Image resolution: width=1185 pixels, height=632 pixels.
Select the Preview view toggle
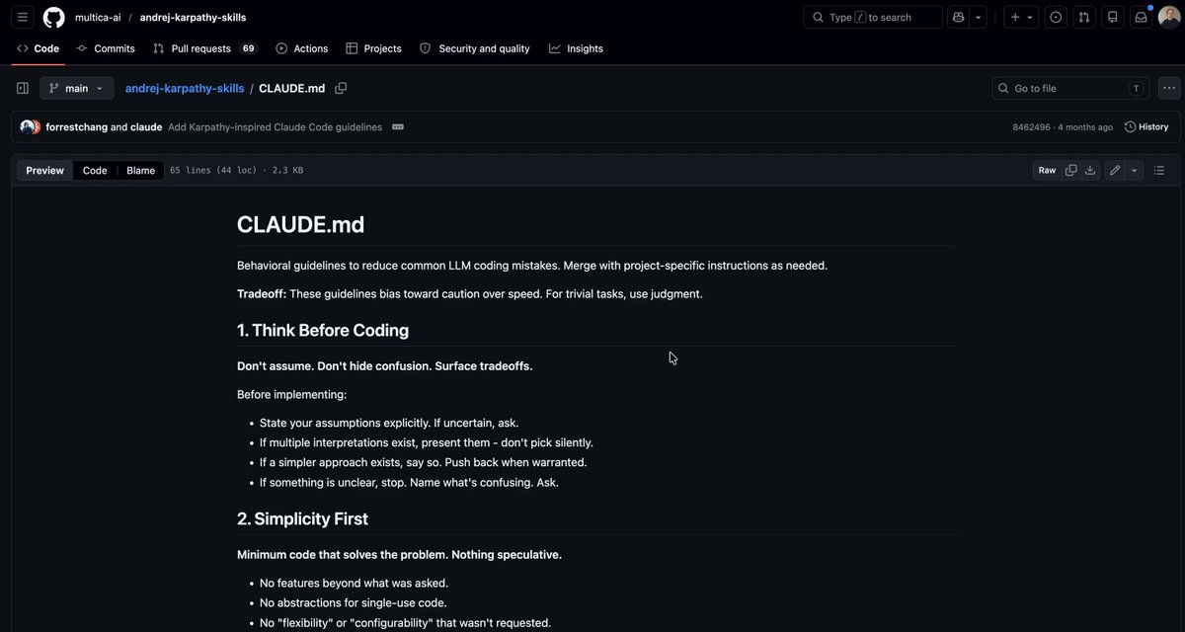pos(44,170)
